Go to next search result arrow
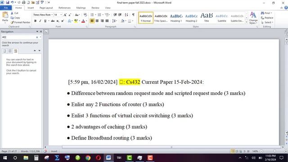Screen dimensions: 288x162 39,50
